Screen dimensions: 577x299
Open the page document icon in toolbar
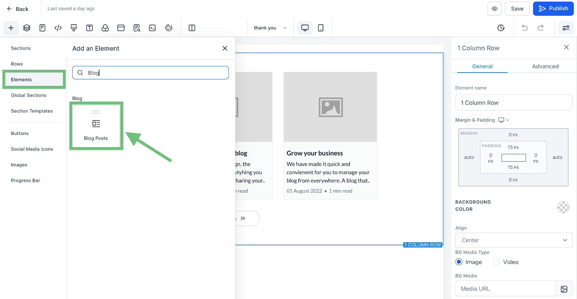click(x=42, y=28)
